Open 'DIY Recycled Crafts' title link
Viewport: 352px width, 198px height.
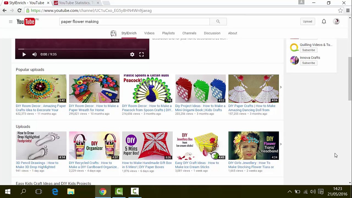(x=94, y=165)
